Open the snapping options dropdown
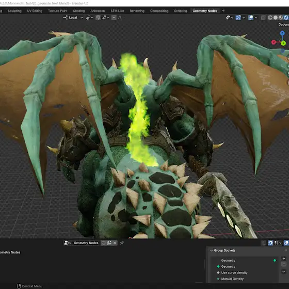This screenshot has width=289, height=289. (105, 18)
